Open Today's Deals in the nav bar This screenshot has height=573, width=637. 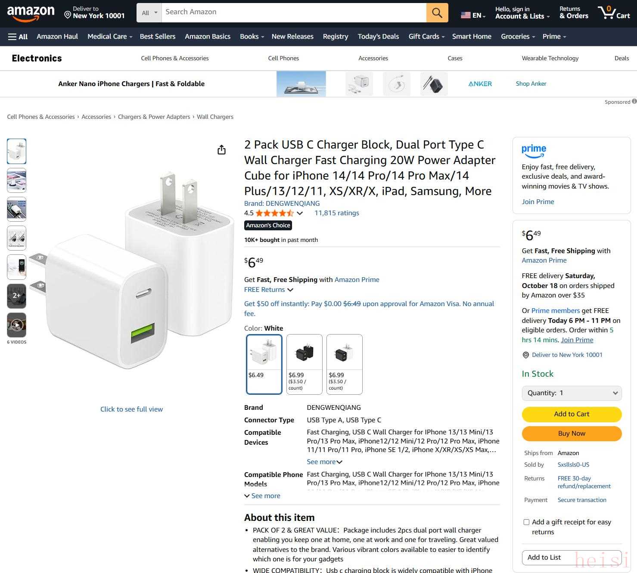click(378, 37)
